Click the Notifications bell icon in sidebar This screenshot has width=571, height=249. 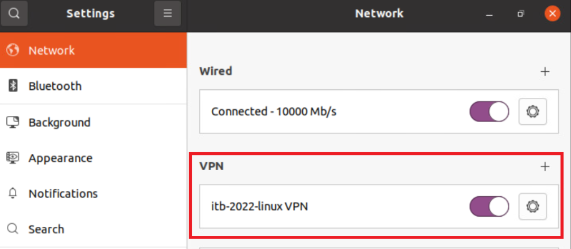[x=13, y=193]
